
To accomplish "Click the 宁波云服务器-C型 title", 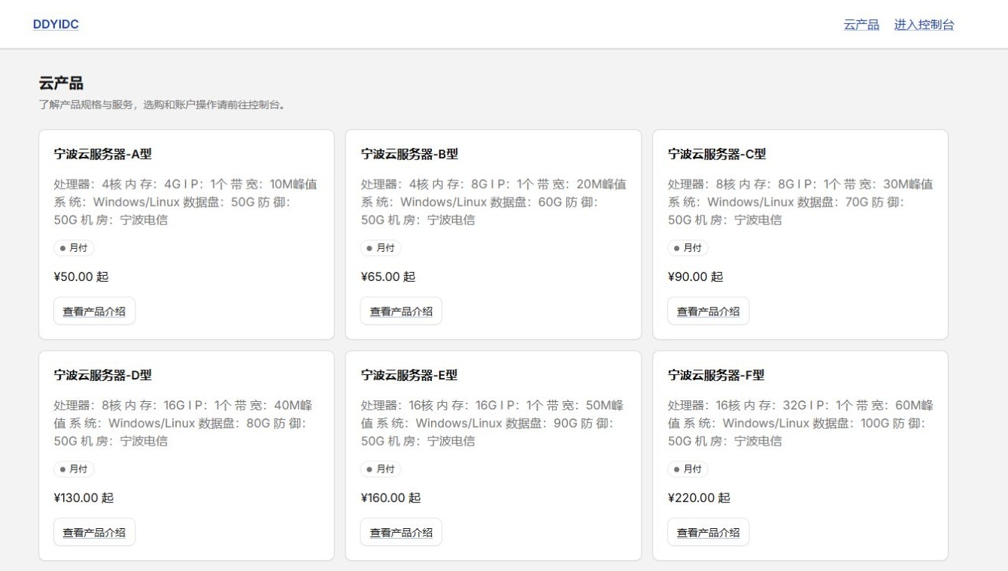I will pyautogui.click(x=717, y=154).
